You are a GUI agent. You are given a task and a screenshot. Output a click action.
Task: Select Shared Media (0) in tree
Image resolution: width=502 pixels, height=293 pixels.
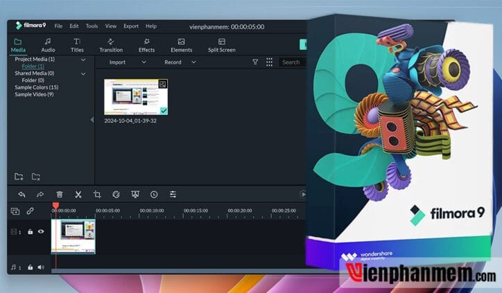(34, 73)
